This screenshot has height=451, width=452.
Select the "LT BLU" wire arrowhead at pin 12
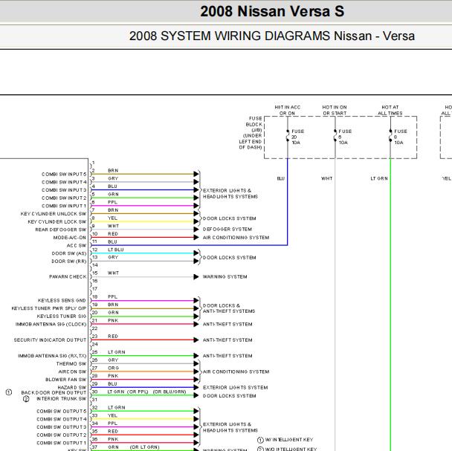pyautogui.click(x=196, y=253)
